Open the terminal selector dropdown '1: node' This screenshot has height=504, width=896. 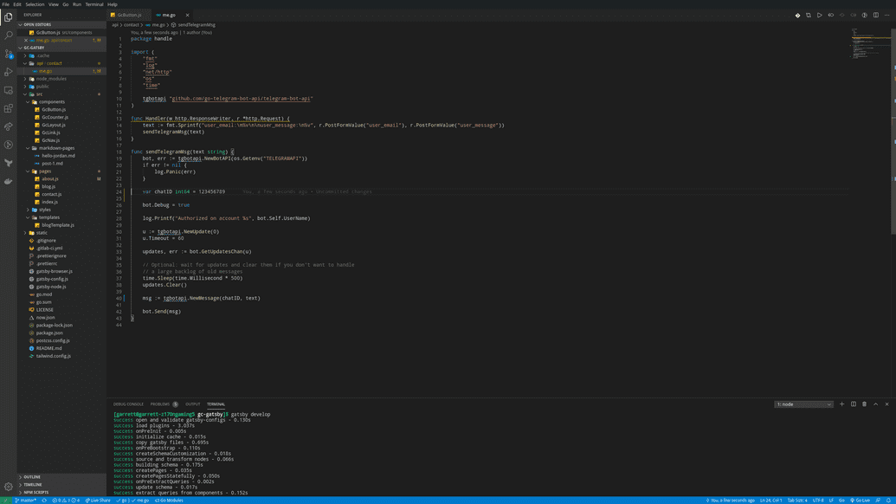(803, 404)
